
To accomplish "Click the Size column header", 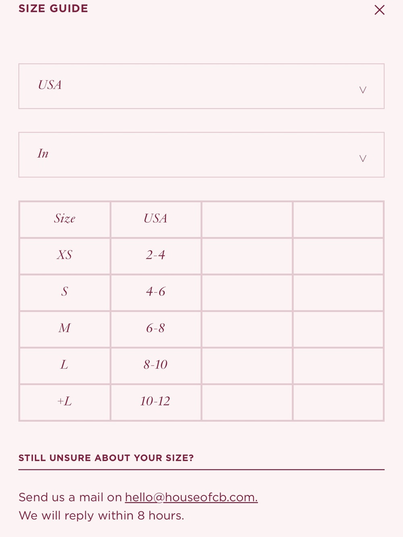I will click(65, 220).
